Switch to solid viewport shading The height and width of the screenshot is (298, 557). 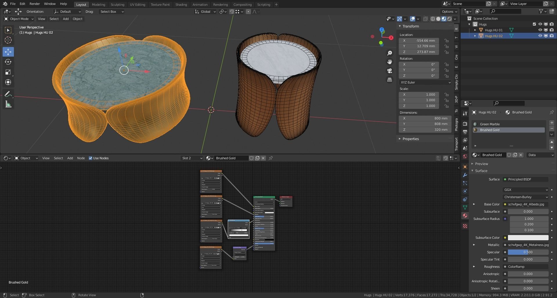pyautogui.click(x=438, y=19)
